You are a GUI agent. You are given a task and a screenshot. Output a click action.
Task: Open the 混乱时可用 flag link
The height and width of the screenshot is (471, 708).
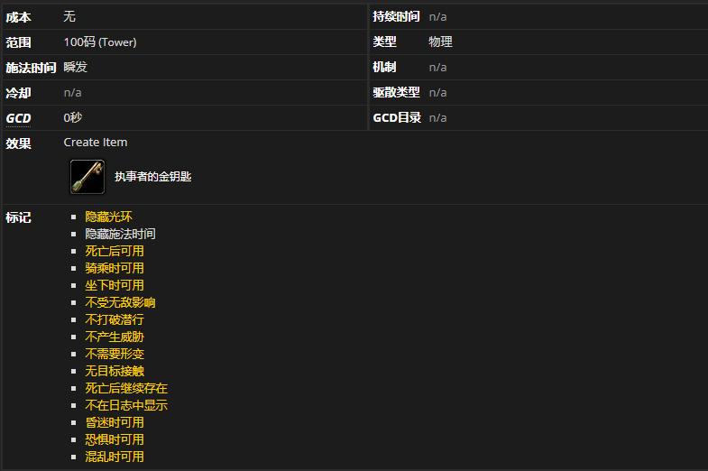(x=115, y=457)
